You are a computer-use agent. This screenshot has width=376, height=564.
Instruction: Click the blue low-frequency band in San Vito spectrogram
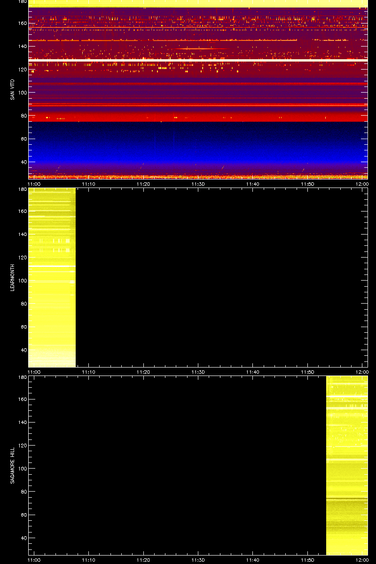[198, 143]
